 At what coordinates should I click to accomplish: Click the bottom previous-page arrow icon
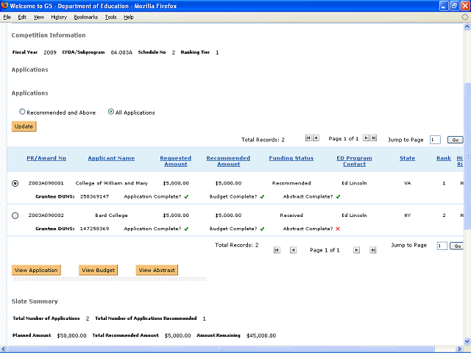pyautogui.click(x=293, y=250)
